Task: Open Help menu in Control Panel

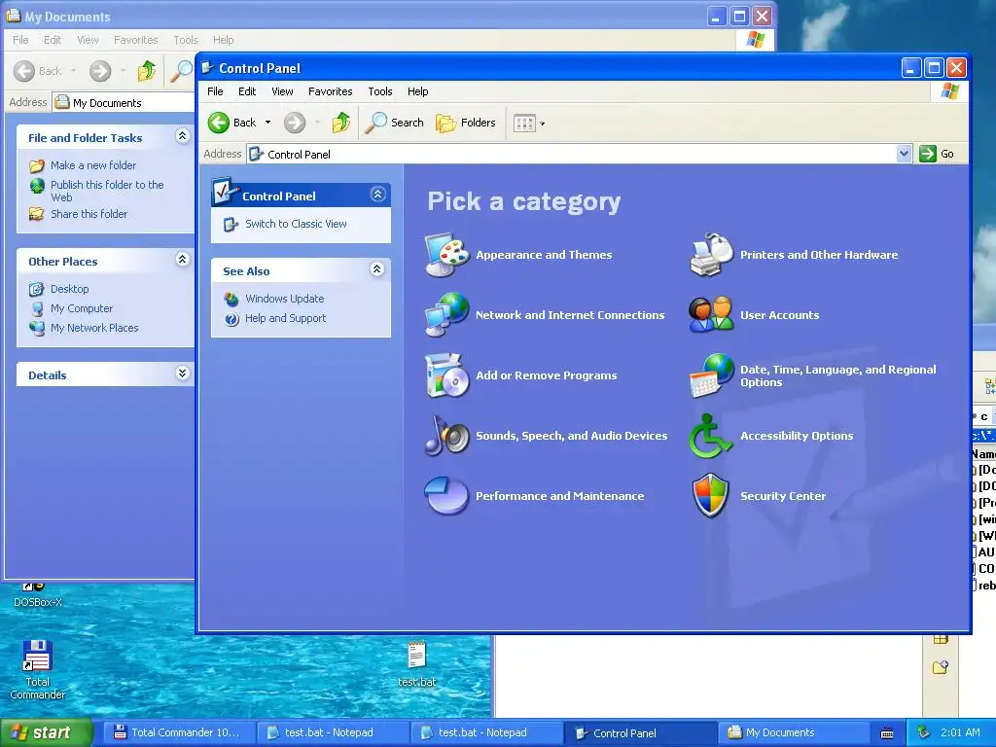Action: [x=418, y=91]
